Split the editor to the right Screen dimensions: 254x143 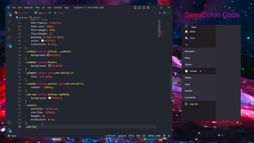[x=164, y=13]
